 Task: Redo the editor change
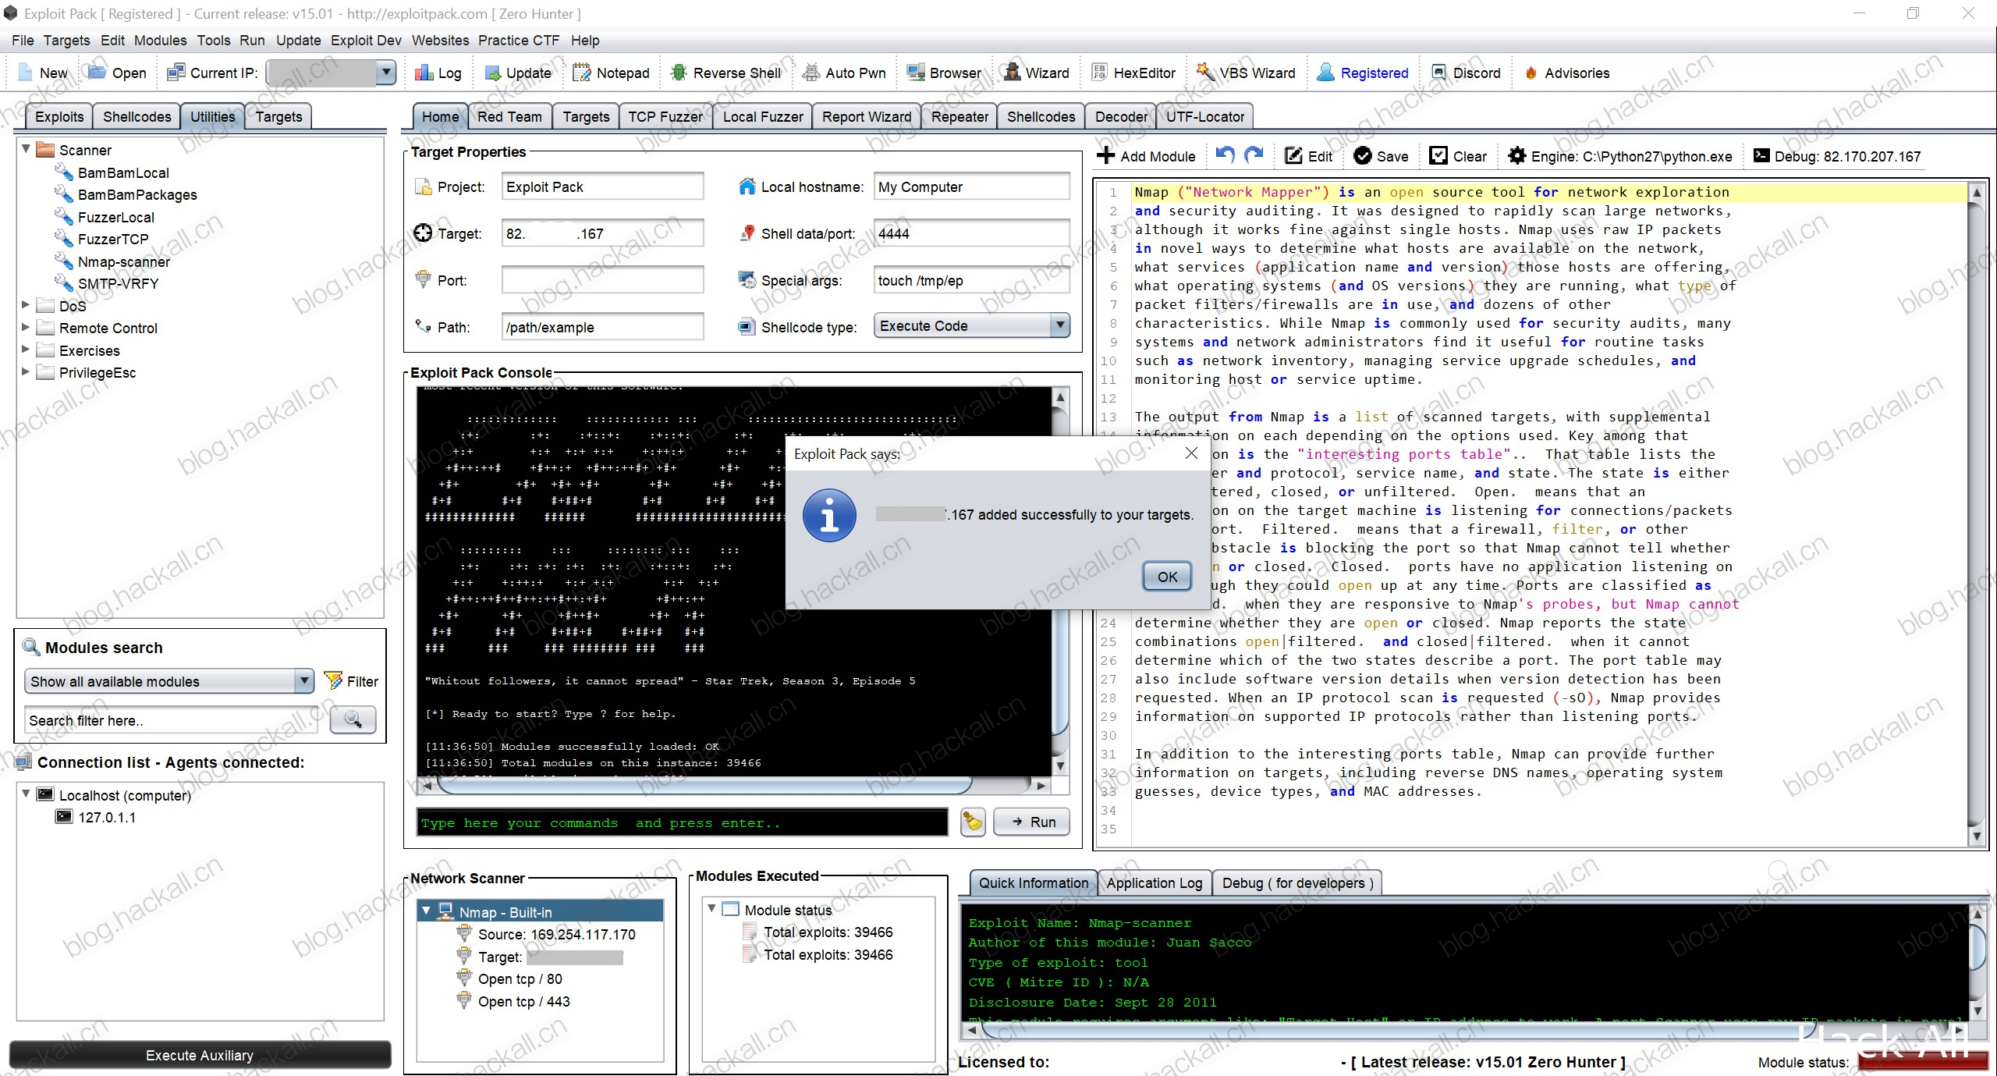click(1254, 155)
